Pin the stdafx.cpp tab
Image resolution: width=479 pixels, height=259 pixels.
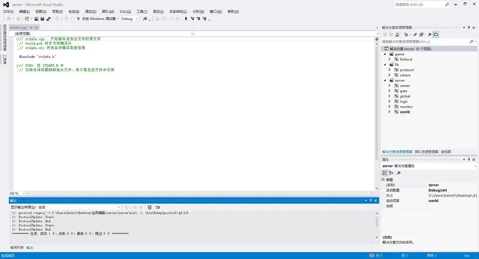point(31,27)
